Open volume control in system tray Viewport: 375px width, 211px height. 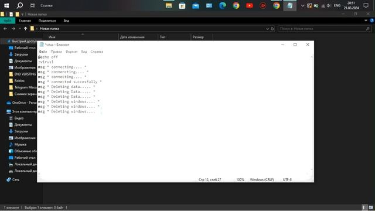(x=329, y=5)
